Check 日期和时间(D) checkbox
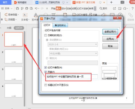The image size is (135, 109). tap(46, 35)
